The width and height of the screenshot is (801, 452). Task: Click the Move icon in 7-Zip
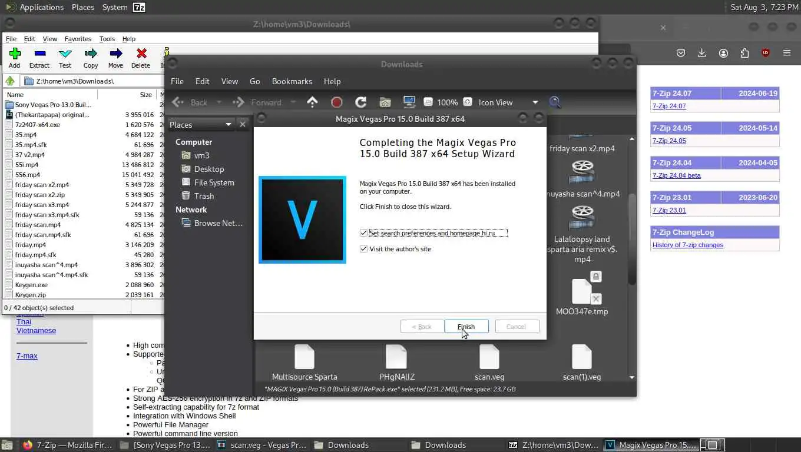coord(115,54)
